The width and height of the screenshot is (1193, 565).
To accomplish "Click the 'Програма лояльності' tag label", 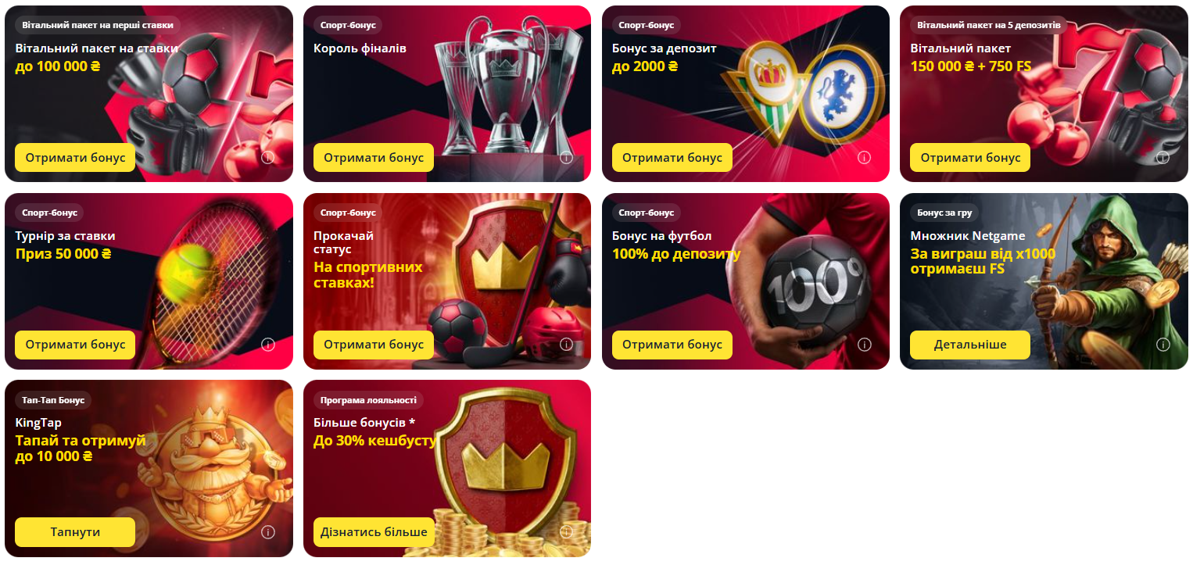I will click(x=368, y=400).
